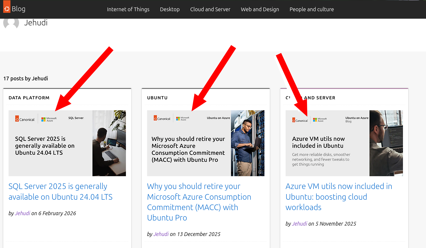Click the Blog title in the header
426x248 pixels.
18,9
